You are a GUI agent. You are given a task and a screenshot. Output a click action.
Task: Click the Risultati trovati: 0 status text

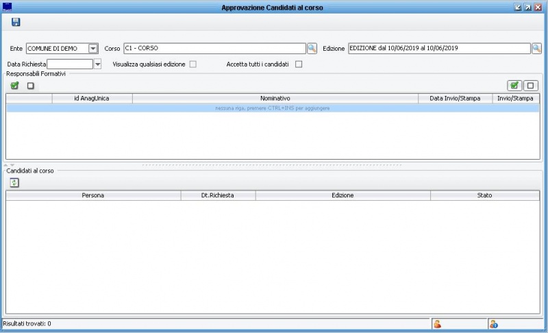pyautogui.click(x=27, y=323)
